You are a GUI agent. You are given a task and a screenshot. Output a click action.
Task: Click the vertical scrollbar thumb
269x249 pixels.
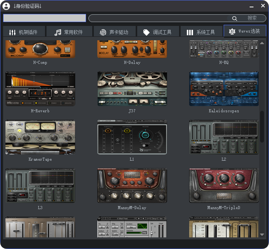click(262, 127)
